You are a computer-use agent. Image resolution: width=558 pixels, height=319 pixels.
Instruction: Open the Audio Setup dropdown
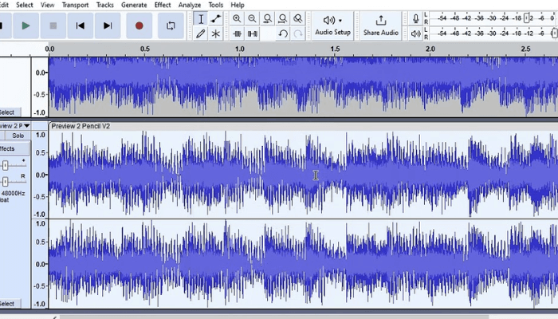point(332,25)
